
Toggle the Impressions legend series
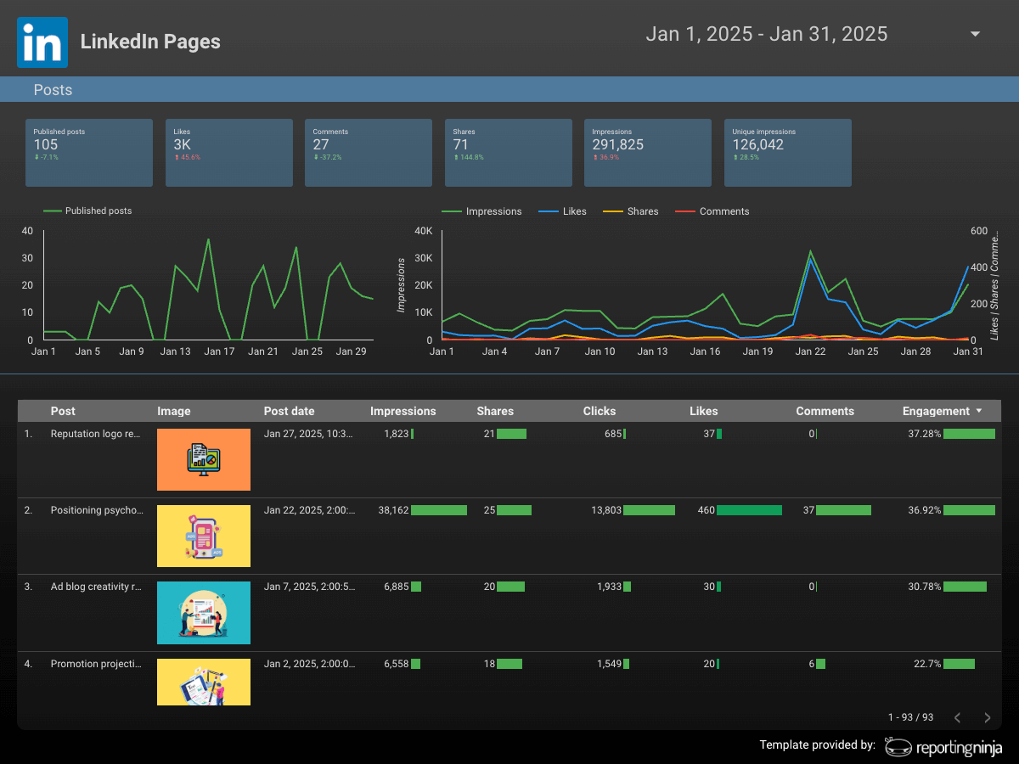[x=481, y=211]
